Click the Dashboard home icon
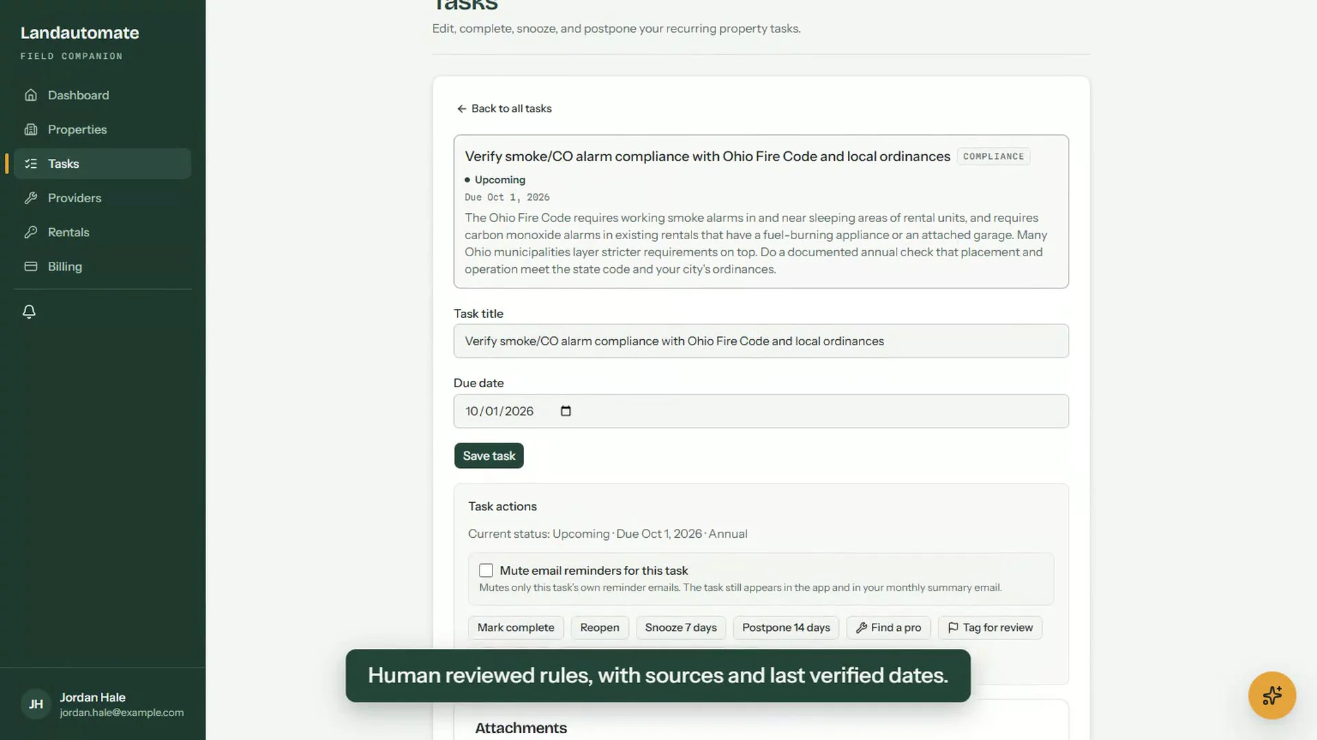1317x740 pixels. click(31, 95)
